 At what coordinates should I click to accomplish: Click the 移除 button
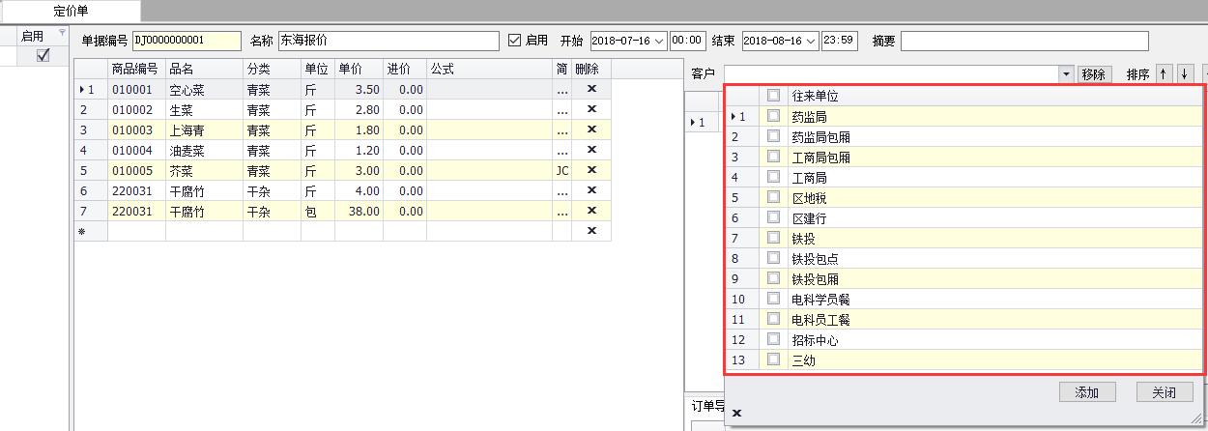[1093, 74]
